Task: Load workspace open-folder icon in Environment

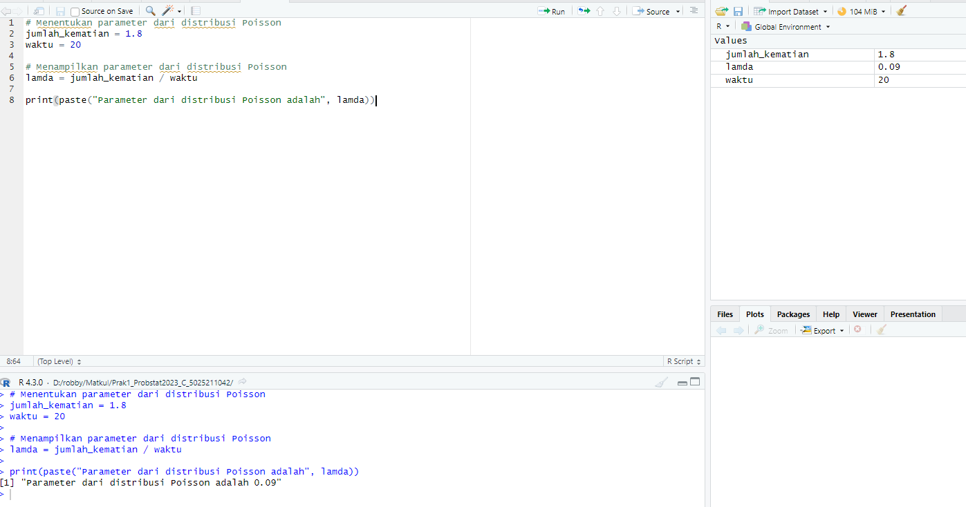Action: pyautogui.click(x=722, y=11)
